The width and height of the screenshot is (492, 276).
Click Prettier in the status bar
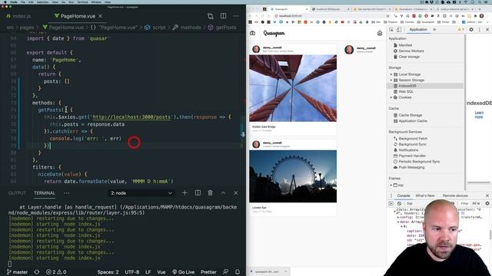pyautogui.click(x=208, y=272)
